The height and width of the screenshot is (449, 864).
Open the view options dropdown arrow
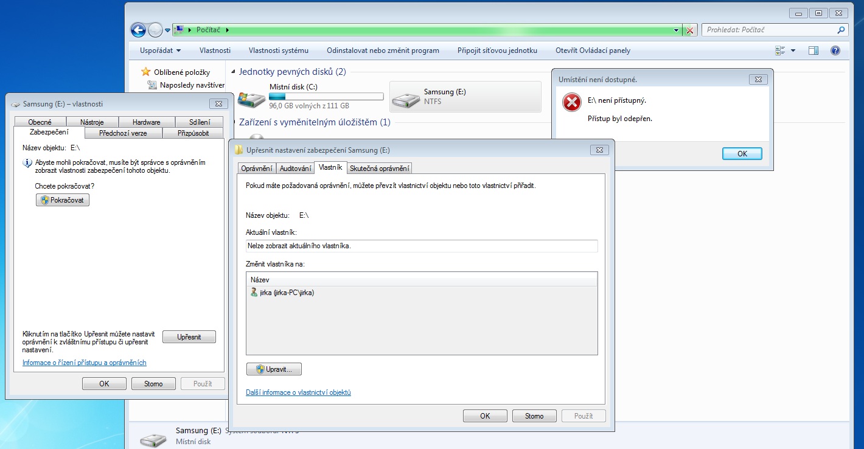793,50
